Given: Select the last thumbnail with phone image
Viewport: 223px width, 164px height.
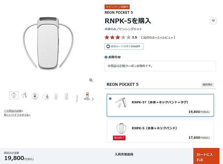Looking at the screenshot, I should [87, 96].
